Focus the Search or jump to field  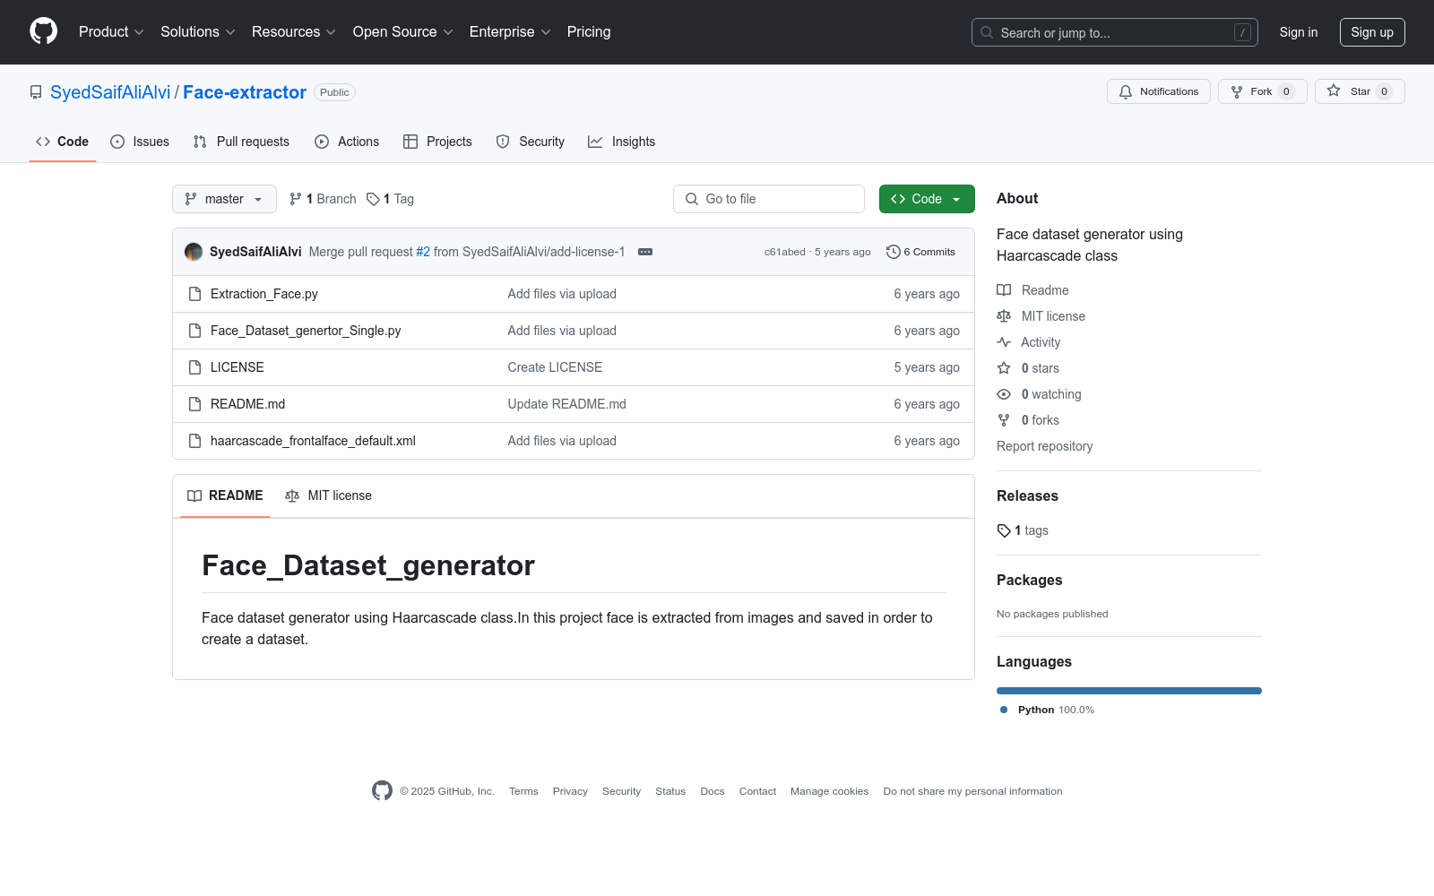[1115, 32]
